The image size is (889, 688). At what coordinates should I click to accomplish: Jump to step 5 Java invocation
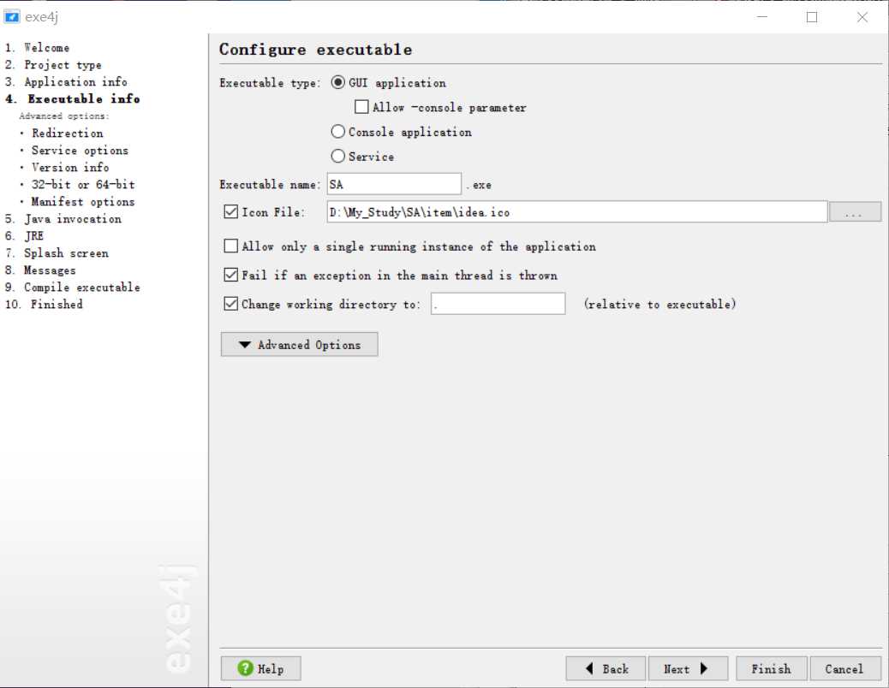click(x=63, y=219)
